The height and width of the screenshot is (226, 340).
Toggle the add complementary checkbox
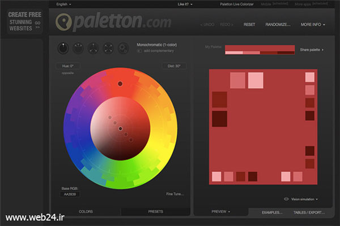139,51
